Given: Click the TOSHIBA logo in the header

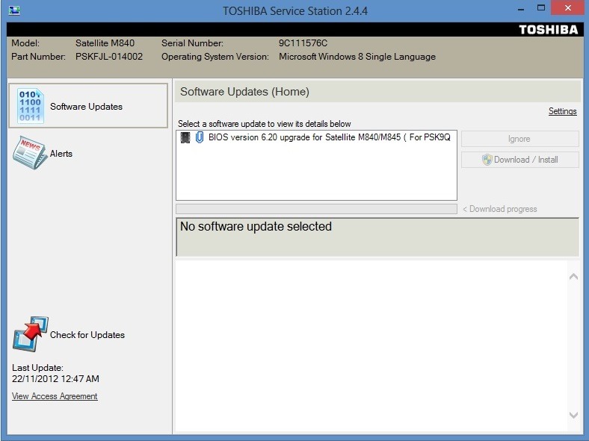Looking at the screenshot, I should (548, 30).
